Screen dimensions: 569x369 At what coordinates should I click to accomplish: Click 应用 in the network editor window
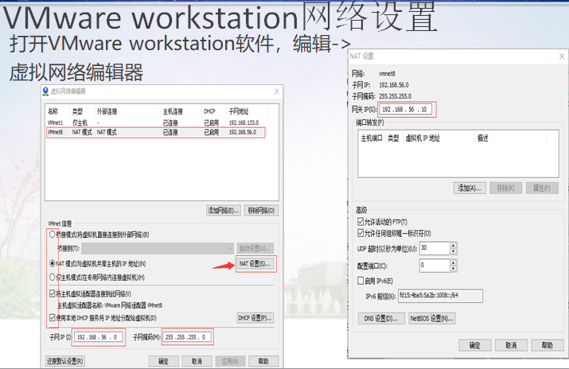[230, 361]
